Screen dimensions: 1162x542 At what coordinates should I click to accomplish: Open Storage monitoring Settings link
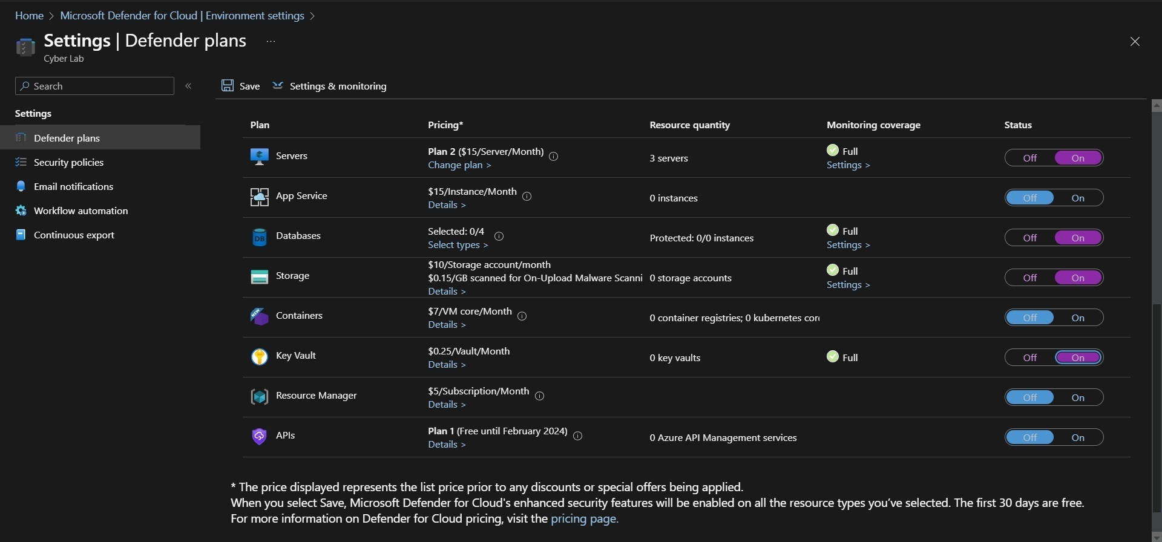point(849,285)
